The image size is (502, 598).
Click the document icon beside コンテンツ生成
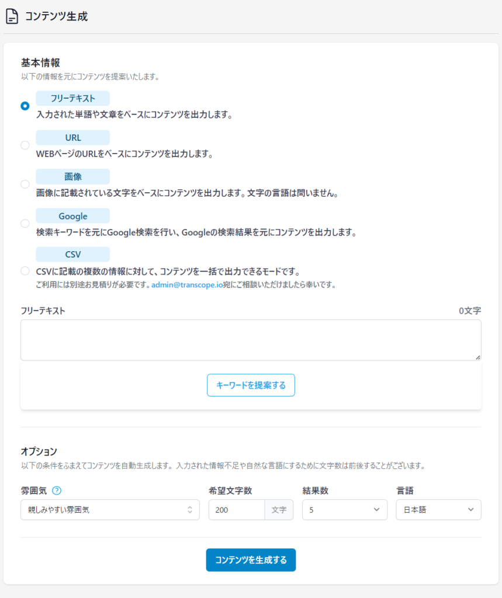pyautogui.click(x=12, y=16)
